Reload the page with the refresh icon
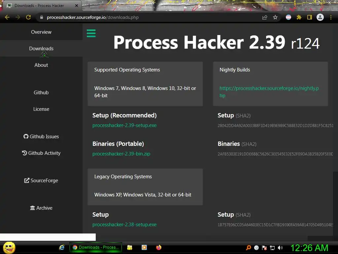The image size is (338, 254). 28,17
